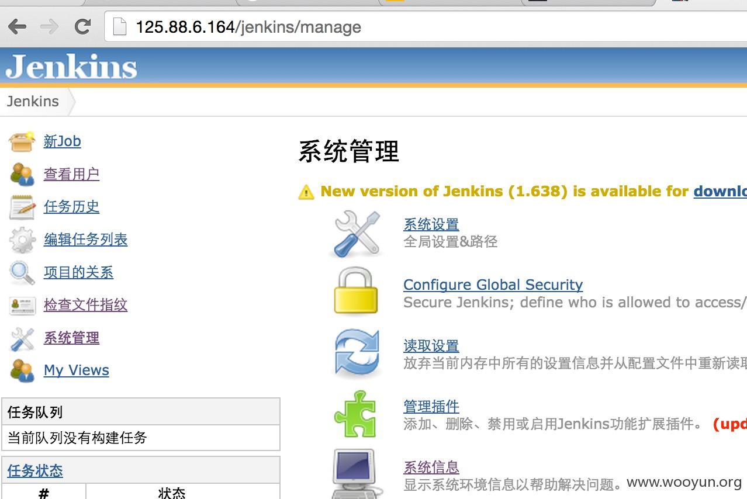Screen dimensions: 747x499
Task: Click the 读取设置 reload arrows icon
Action: click(x=357, y=352)
